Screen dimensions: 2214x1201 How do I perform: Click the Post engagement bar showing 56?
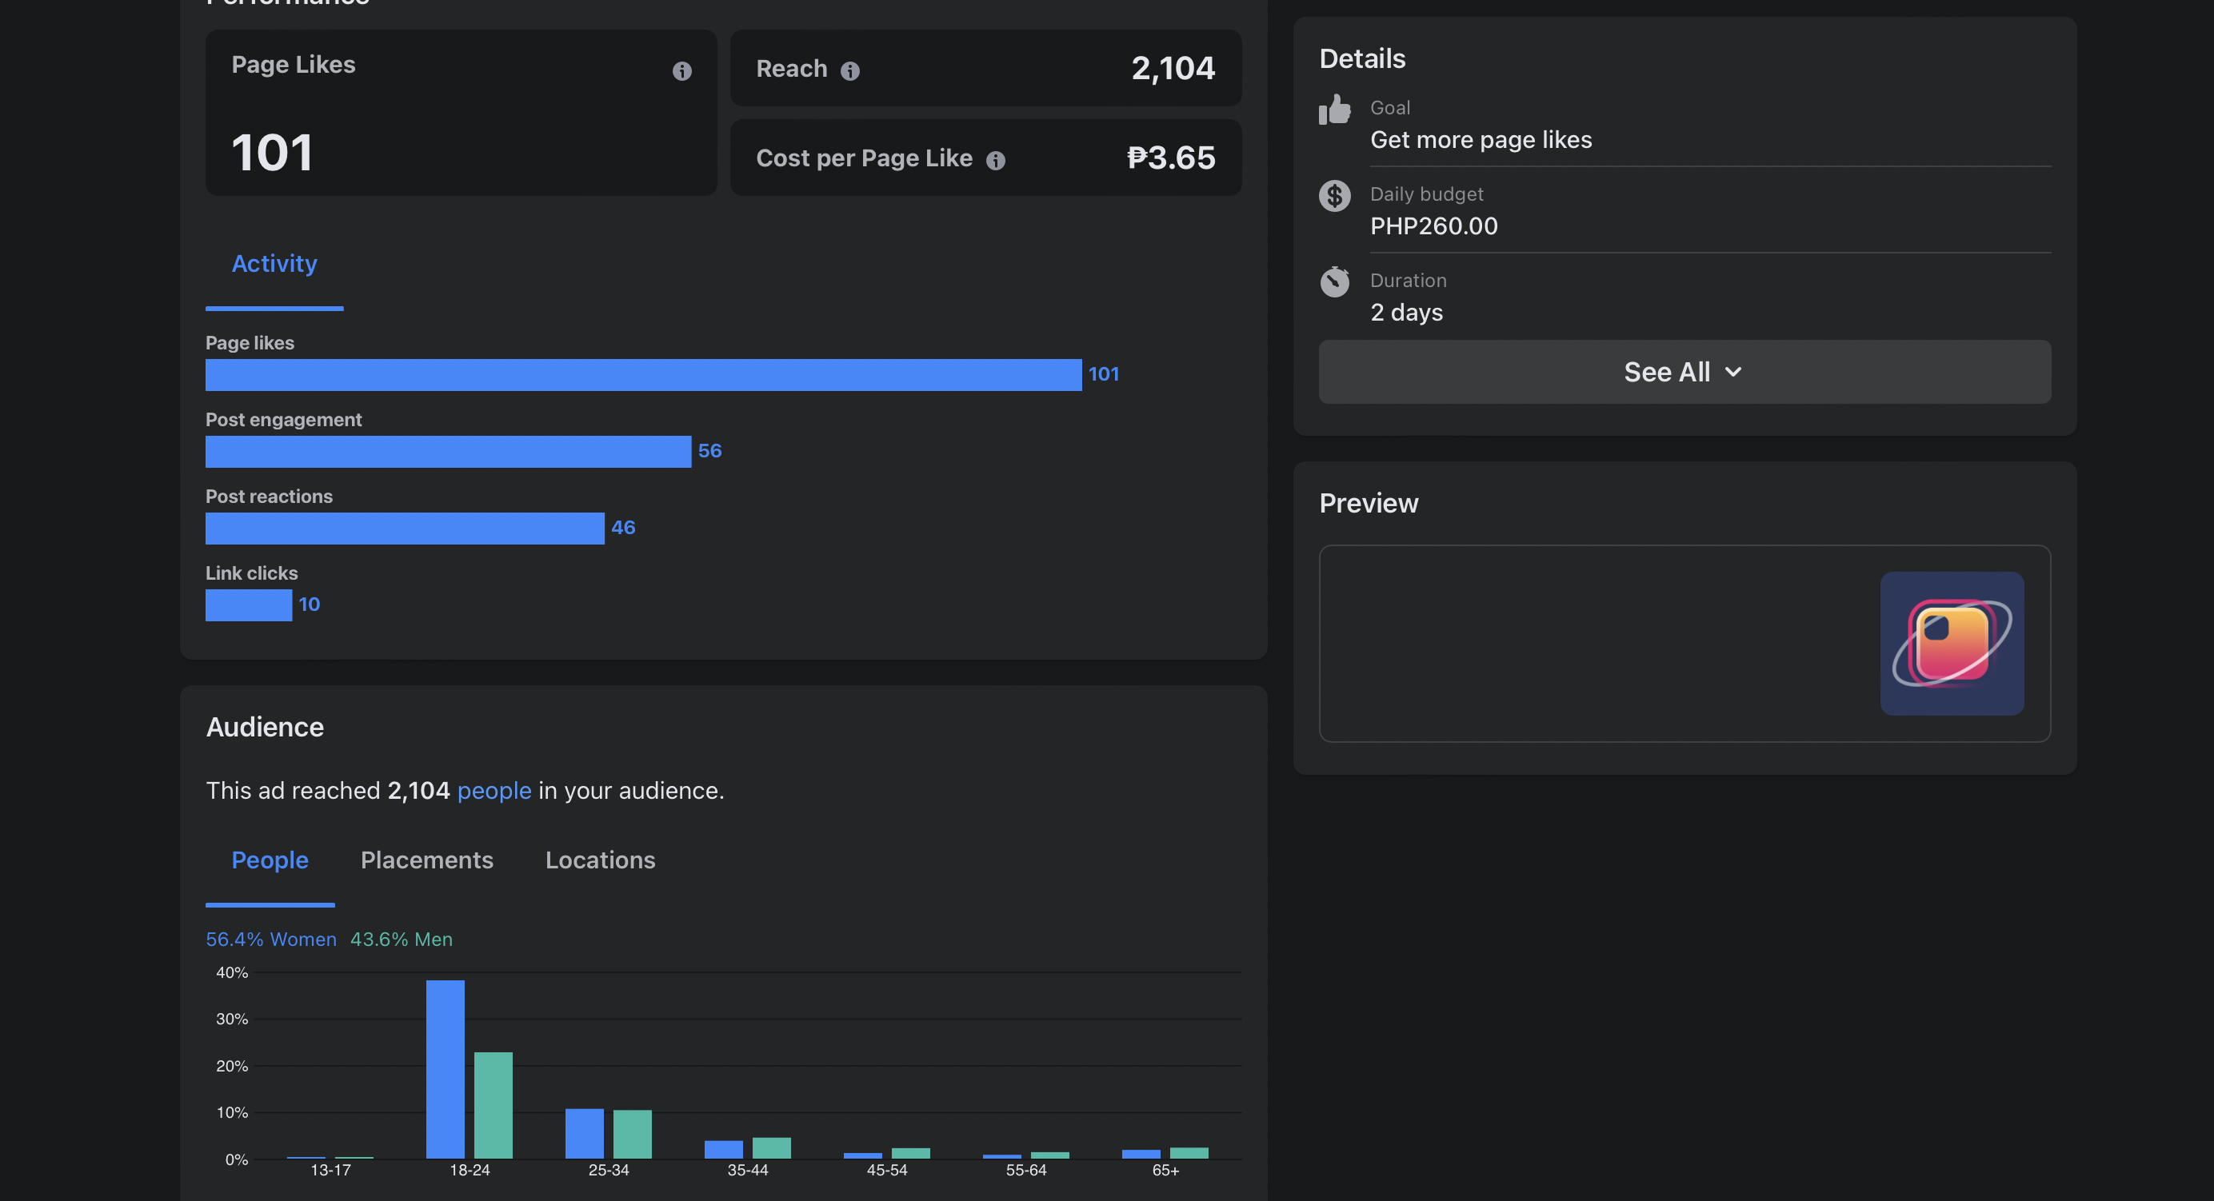448,452
